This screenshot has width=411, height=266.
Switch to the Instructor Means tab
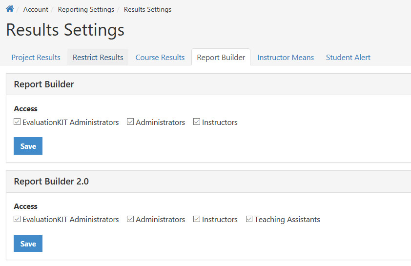click(286, 58)
